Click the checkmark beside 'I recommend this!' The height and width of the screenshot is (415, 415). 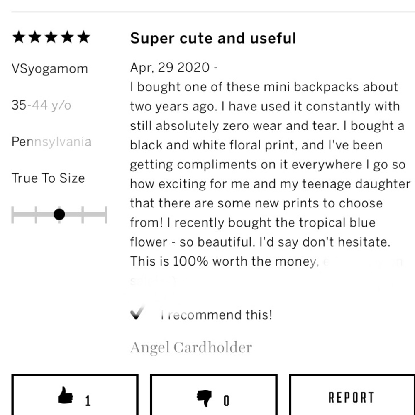[137, 315]
